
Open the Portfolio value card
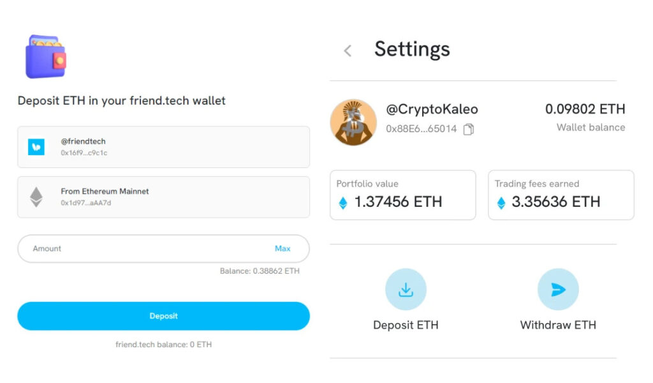pyautogui.click(x=403, y=195)
